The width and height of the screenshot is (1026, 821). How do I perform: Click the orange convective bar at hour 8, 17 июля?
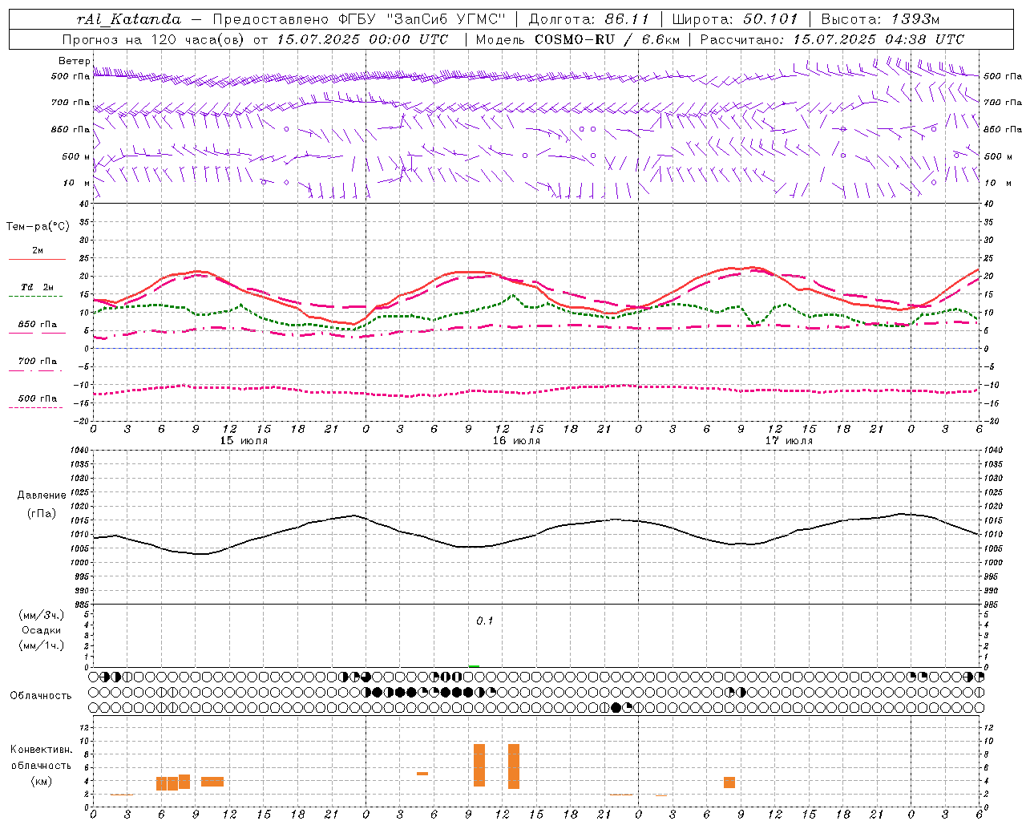click(x=729, y=783)
